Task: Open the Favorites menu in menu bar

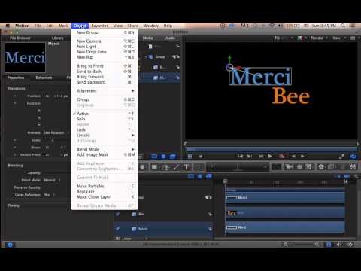Action: coord(100,26)
